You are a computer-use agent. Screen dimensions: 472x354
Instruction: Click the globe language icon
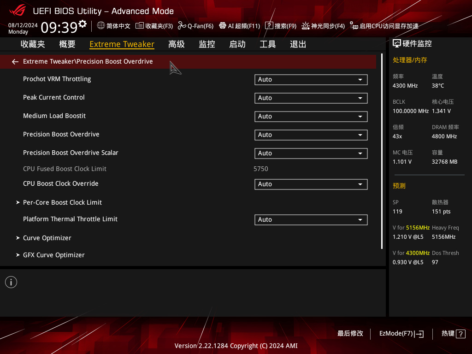101,26
